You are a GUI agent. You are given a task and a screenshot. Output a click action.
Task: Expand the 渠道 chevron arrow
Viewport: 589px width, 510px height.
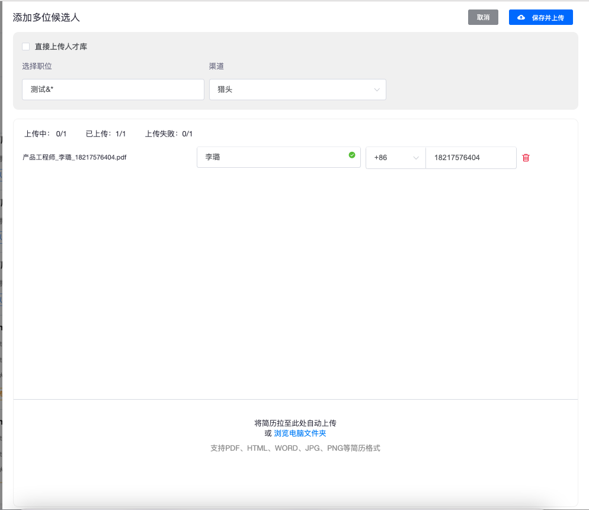(377, 90)
